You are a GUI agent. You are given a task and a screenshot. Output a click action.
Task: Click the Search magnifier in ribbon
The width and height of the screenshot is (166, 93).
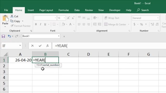pos(138,10)
